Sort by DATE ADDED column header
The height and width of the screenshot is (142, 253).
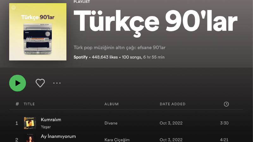(172, 104)
